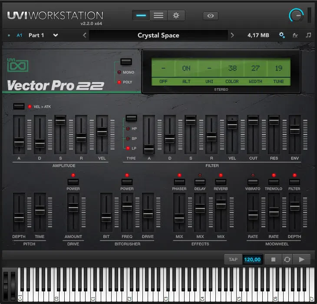Click the 120,00 tempo field

(252, 259)
